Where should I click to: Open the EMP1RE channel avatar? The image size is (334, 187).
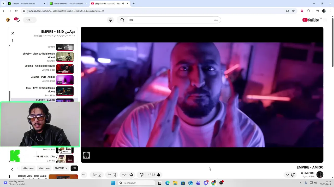pyautogui.click(x=320, y=175)
